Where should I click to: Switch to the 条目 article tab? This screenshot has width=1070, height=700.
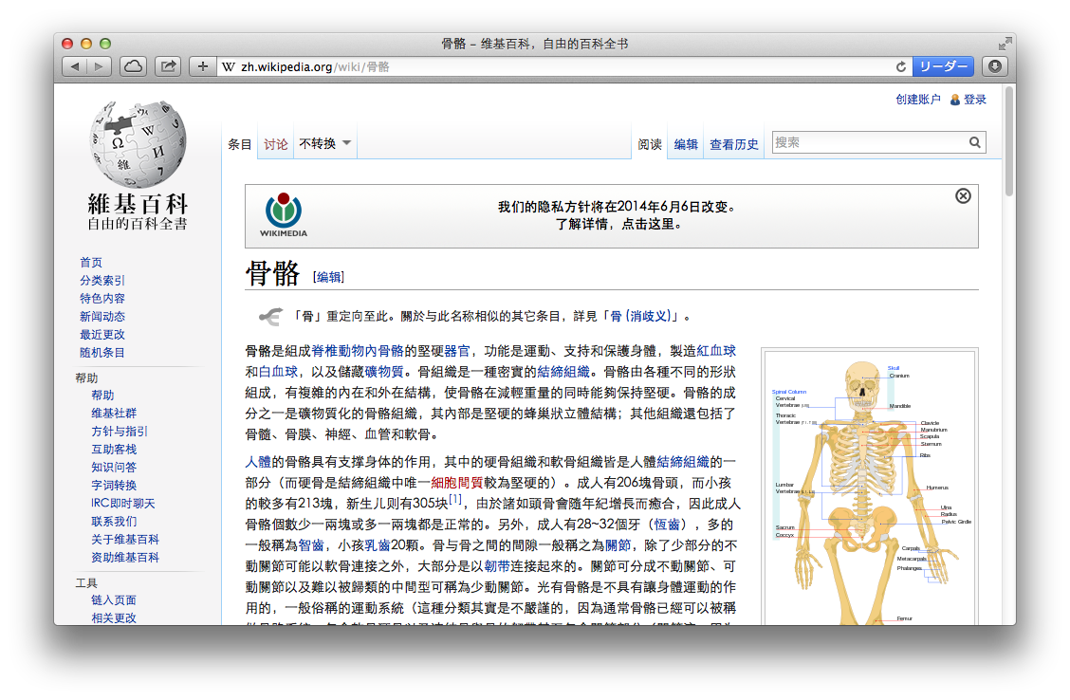(240, 144)
